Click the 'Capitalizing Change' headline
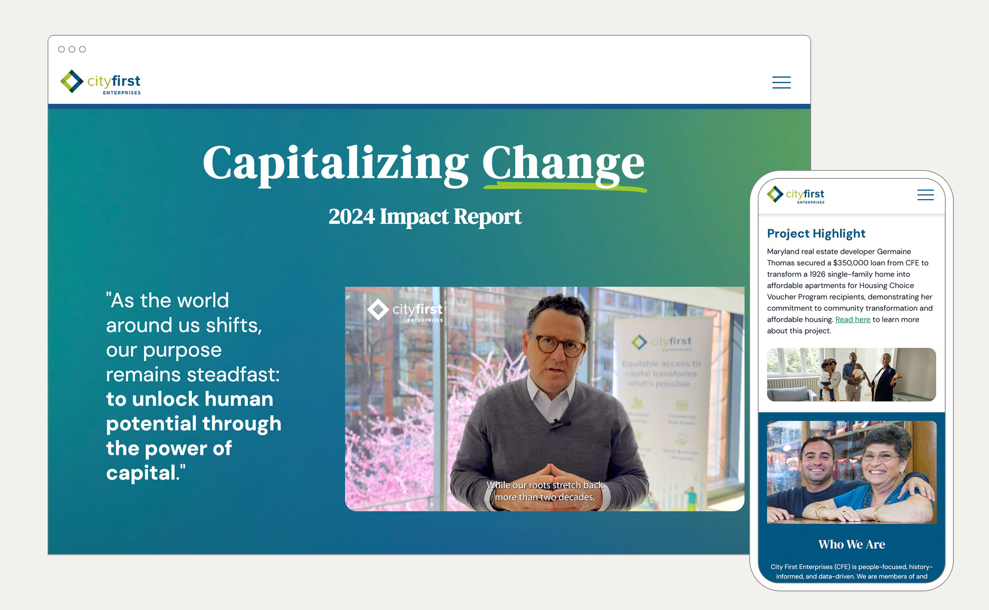The width and height of the screenshot is (989, 610). point(424,163)
